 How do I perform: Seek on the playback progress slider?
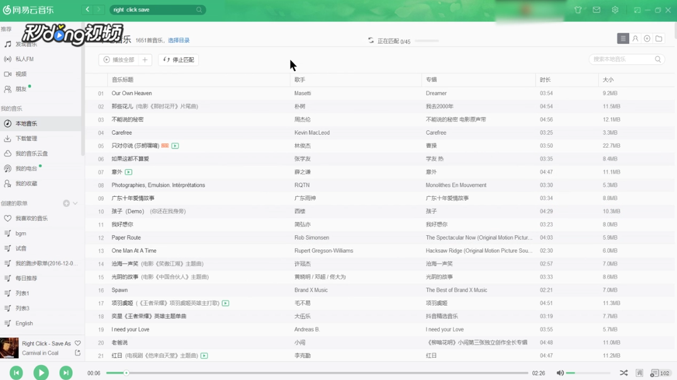click(317, 372)
